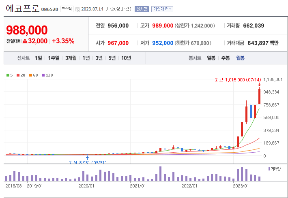
Task: Click the purple 120-period moving average swatch
Action: point(43,75)
